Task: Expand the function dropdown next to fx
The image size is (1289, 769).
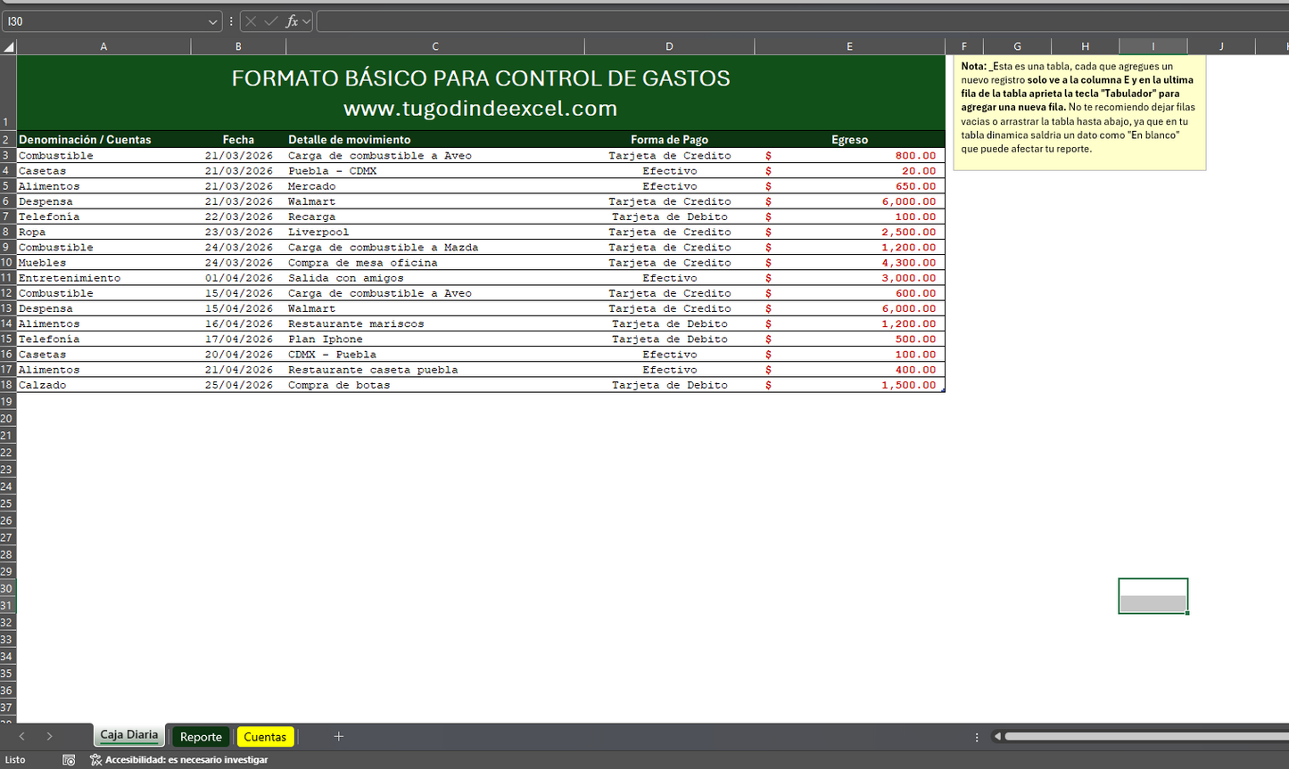Action: [x=307, y=21]
